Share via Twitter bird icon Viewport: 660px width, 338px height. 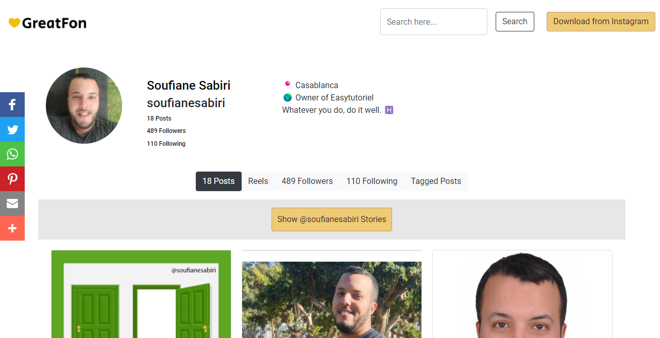point(12,129)
